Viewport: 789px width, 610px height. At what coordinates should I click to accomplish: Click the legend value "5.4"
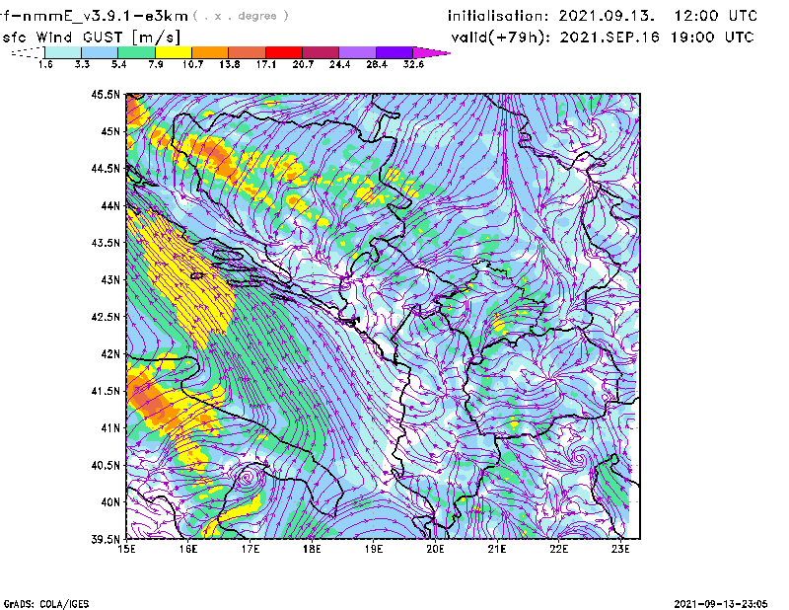pyautogui.click(x=119, y=64)
